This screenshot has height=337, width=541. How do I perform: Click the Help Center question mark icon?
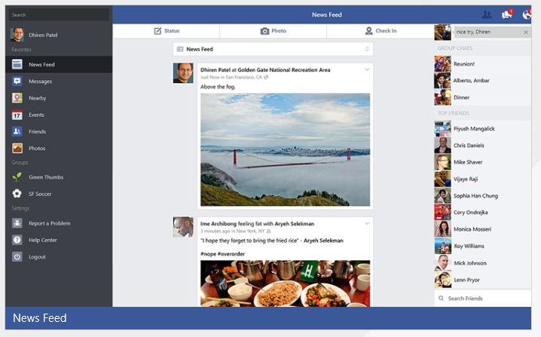tap(17, 240)
